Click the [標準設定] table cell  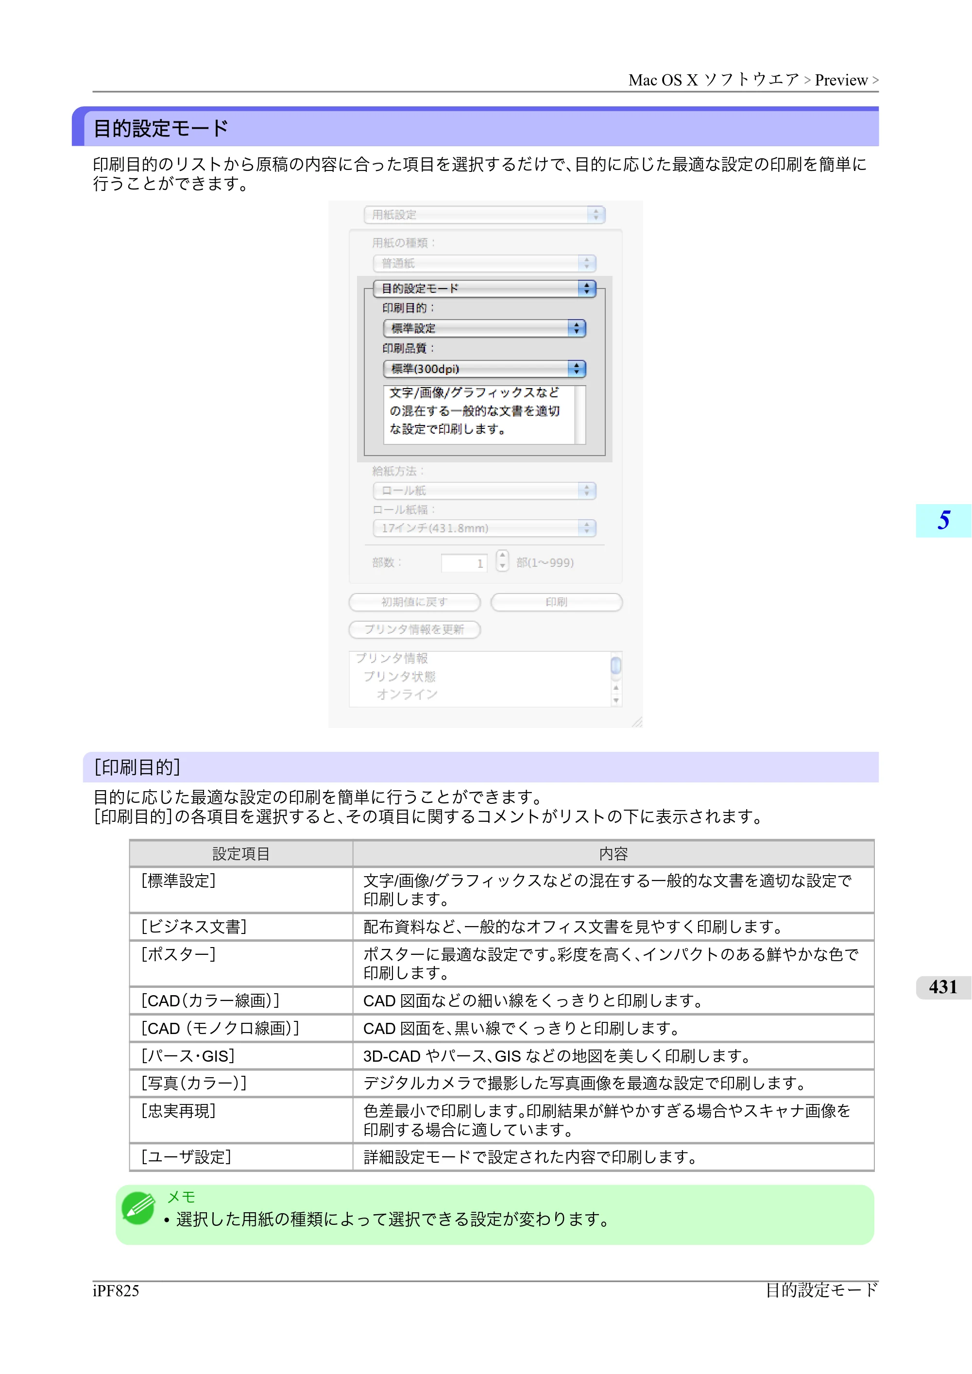(241, 890)
